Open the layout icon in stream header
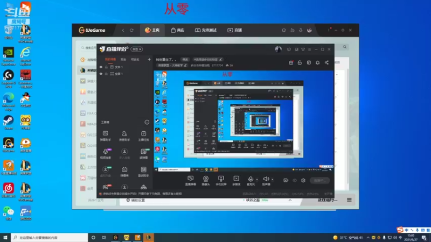 (309, 62)
